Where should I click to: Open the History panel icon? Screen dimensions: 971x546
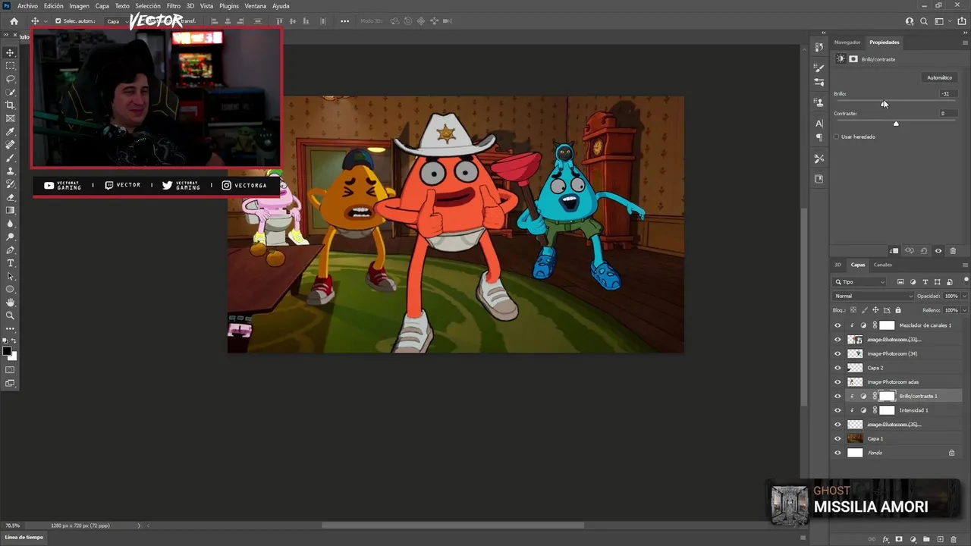[x=819, y=47]
